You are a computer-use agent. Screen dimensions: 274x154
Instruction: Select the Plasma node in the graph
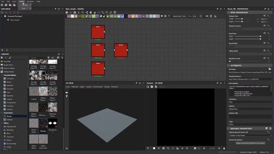click(x=98, y=68)
